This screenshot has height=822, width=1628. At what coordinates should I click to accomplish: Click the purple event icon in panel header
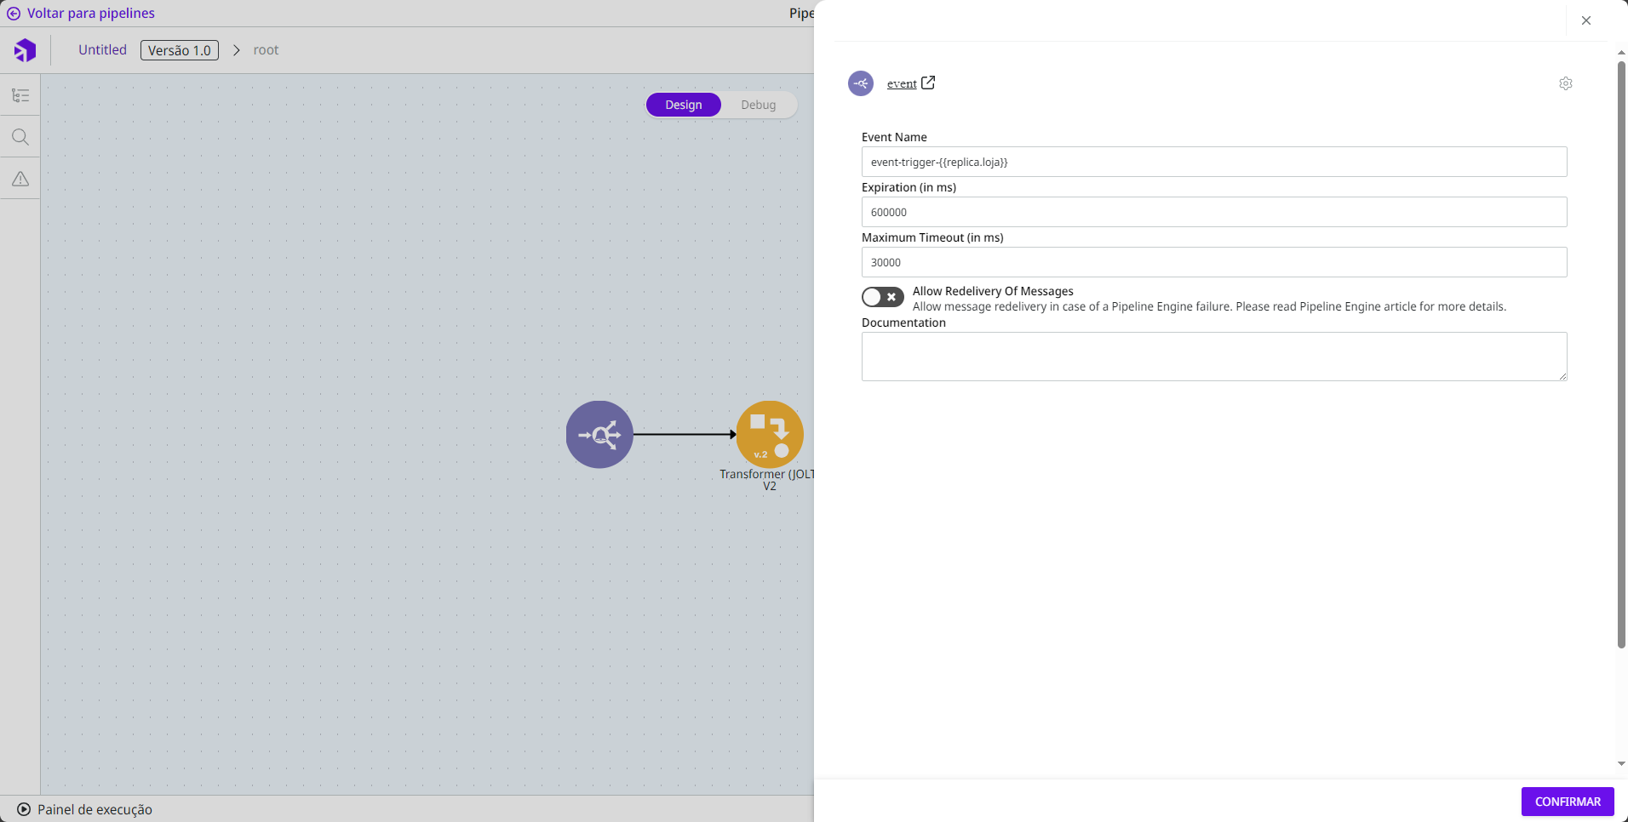click(x=861, y=83)
